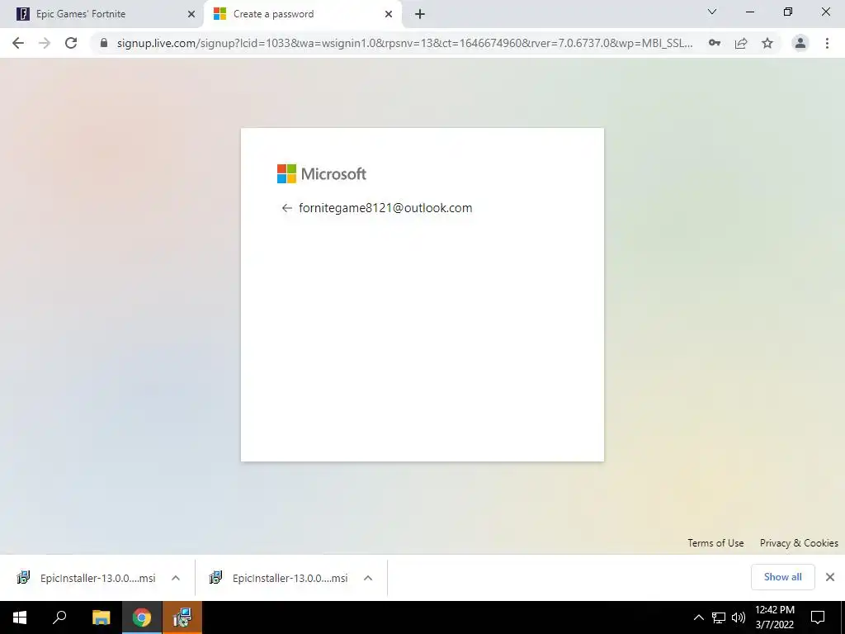Close the Create a password tab
Screen dimensions: 845x634
pos(389,14)
